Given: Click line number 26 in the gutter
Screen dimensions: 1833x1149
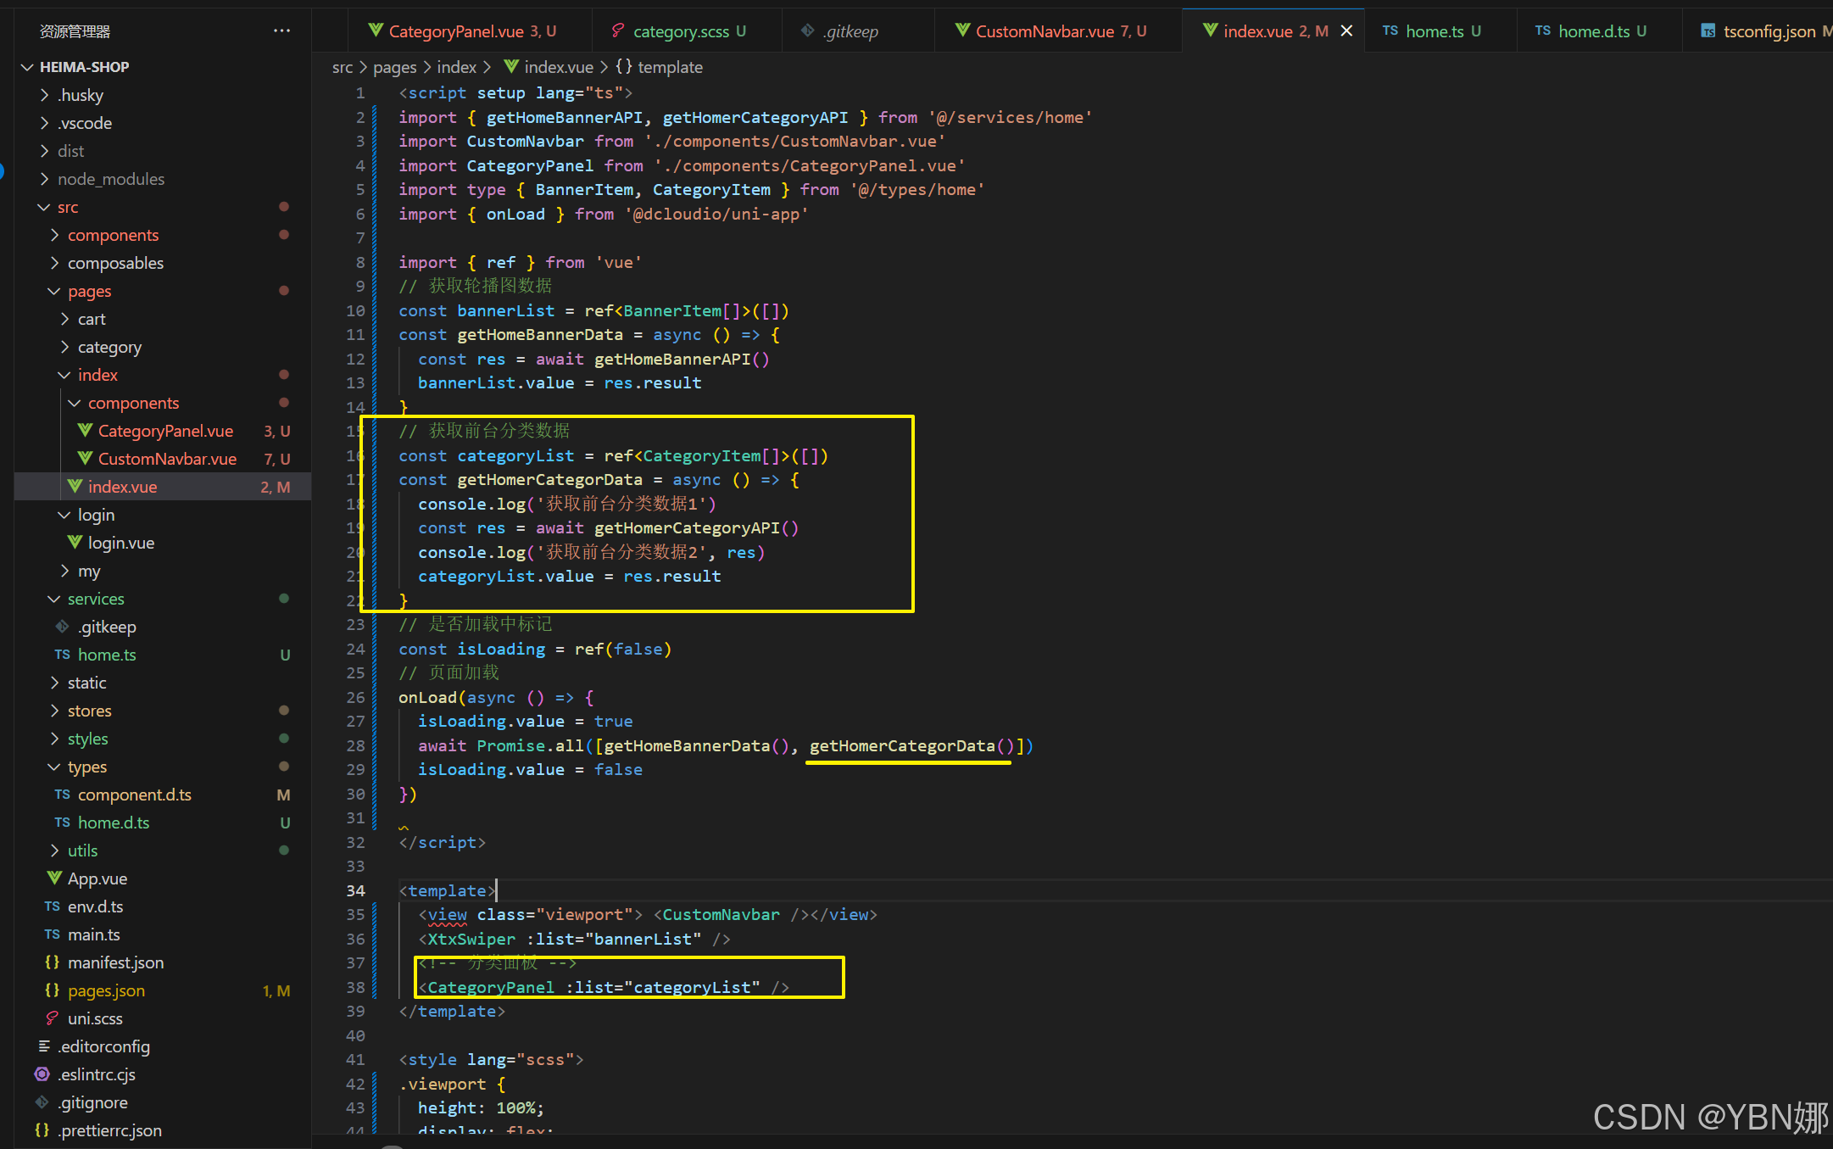Looking at the screenshot, I should point(355,697).
